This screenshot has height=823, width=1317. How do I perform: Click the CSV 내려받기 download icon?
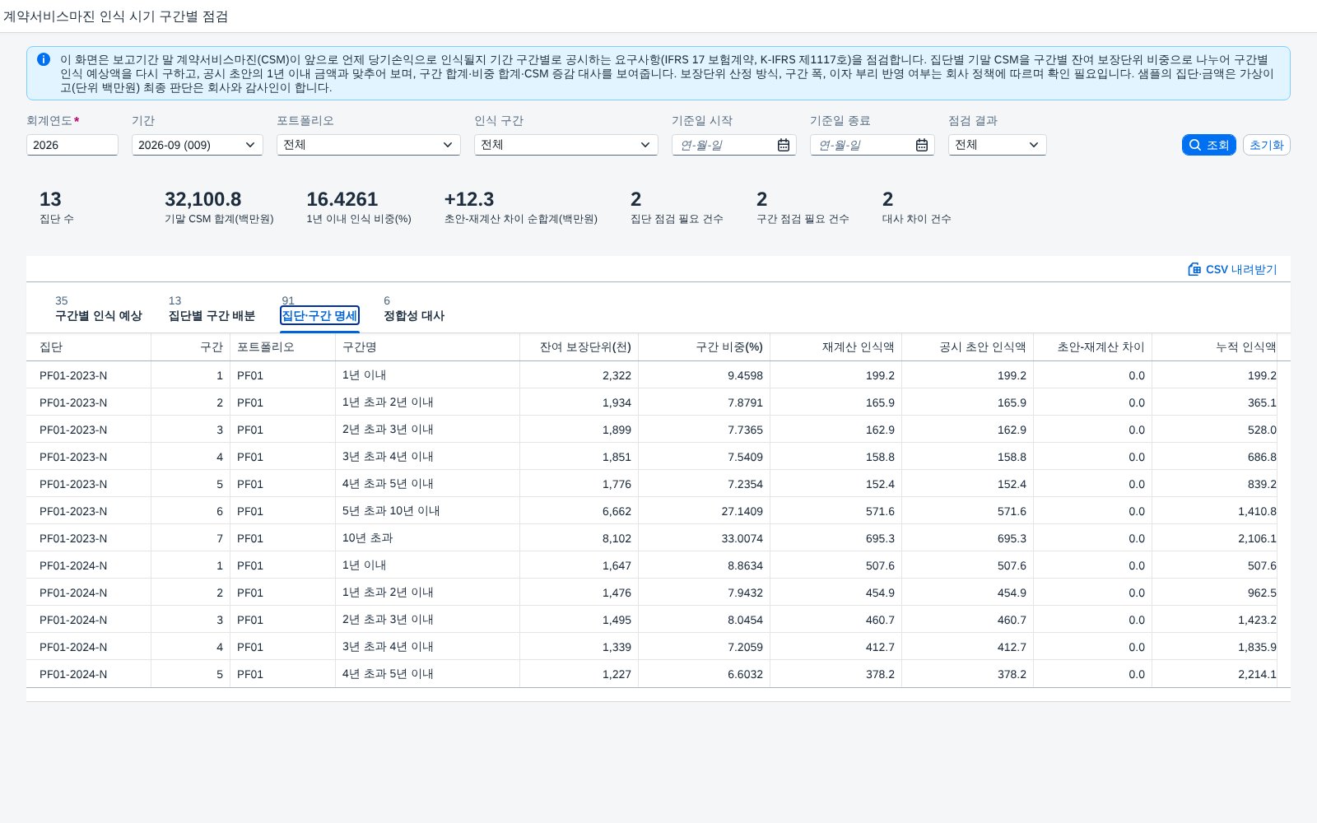(x=1194, y=269)
